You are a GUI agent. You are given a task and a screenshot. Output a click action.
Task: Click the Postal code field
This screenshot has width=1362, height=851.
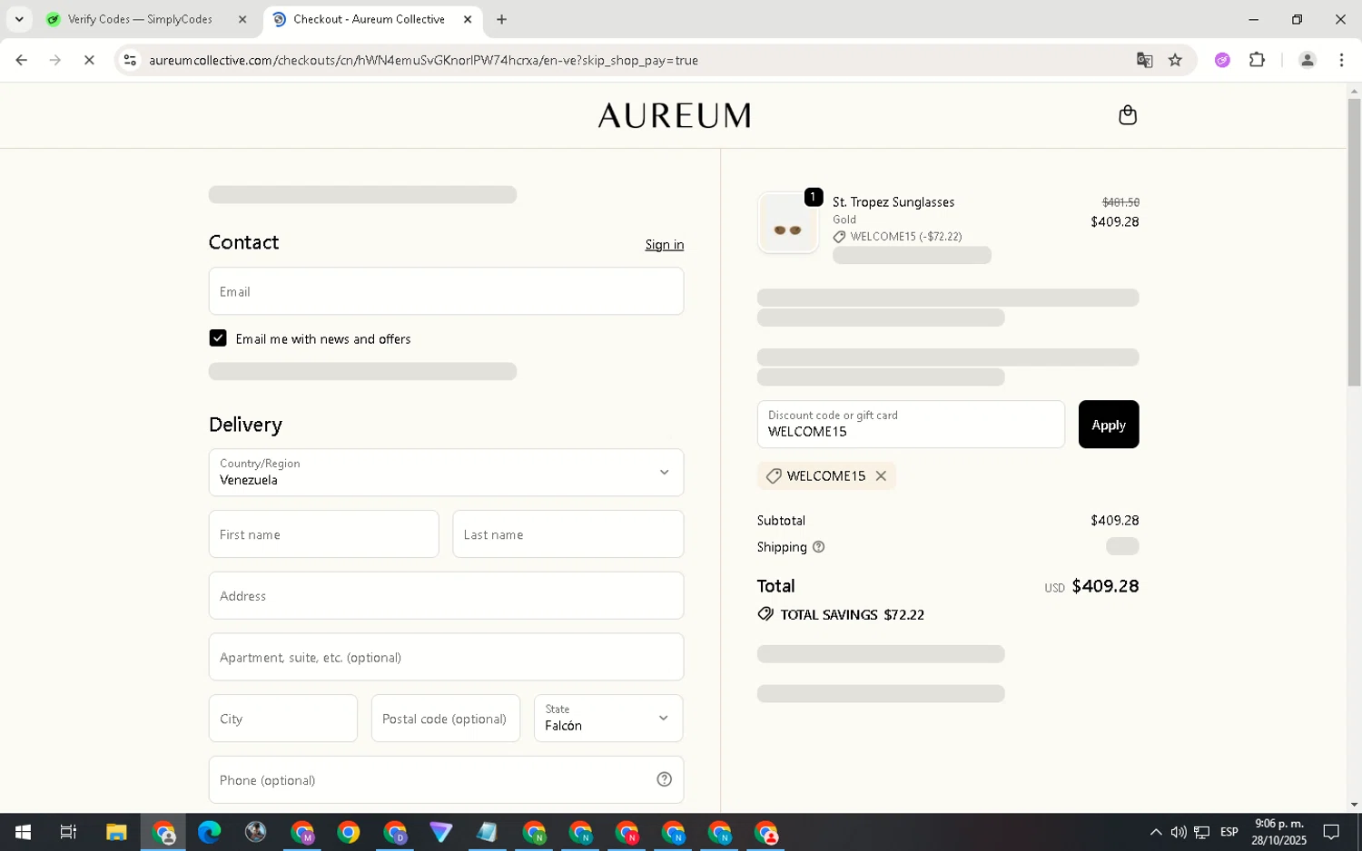pos(446,719)
